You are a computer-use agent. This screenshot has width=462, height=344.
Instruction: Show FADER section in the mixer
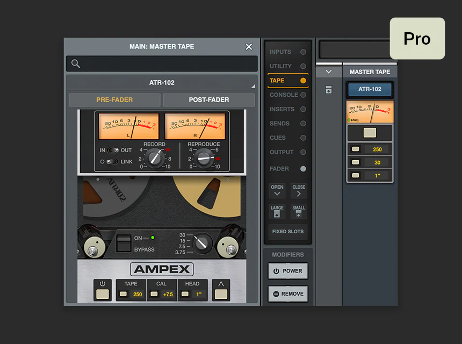279,169
